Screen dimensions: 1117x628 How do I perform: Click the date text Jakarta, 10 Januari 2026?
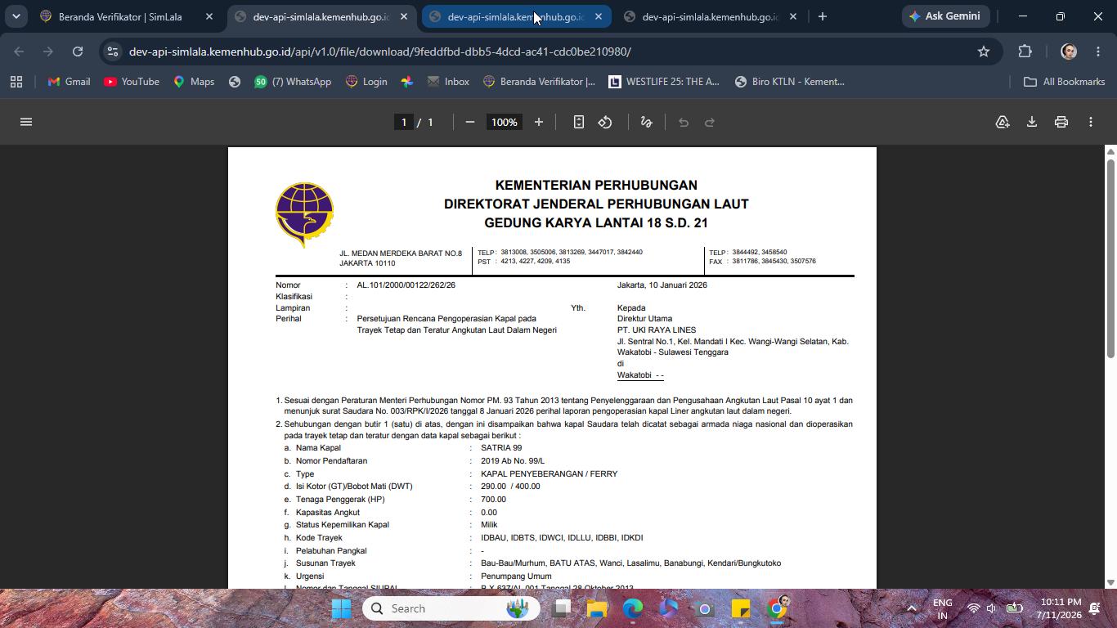click(662, 285)
